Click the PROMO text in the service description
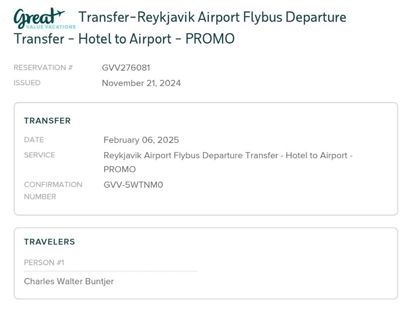406x311 pixels. click(120, 169)
